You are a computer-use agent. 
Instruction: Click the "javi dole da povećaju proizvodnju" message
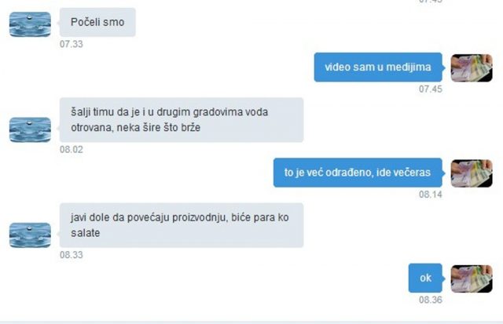tap(182, 225)
